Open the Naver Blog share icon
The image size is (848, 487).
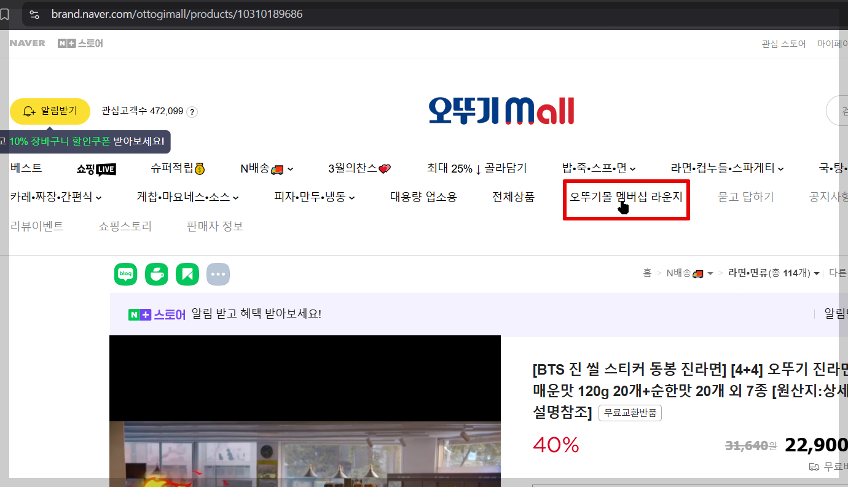(126, 274)
